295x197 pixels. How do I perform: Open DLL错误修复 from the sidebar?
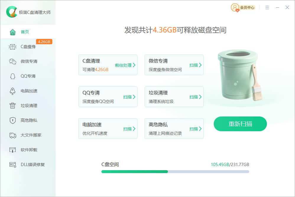tap(28, 165)
